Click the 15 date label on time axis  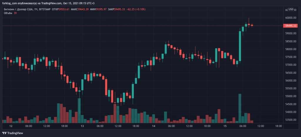coord(225,126)
